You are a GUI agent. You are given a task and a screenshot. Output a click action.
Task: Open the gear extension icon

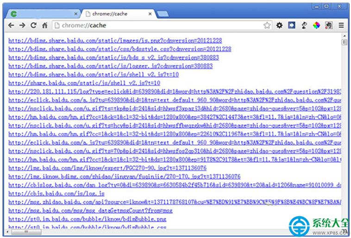click(279, 25)
